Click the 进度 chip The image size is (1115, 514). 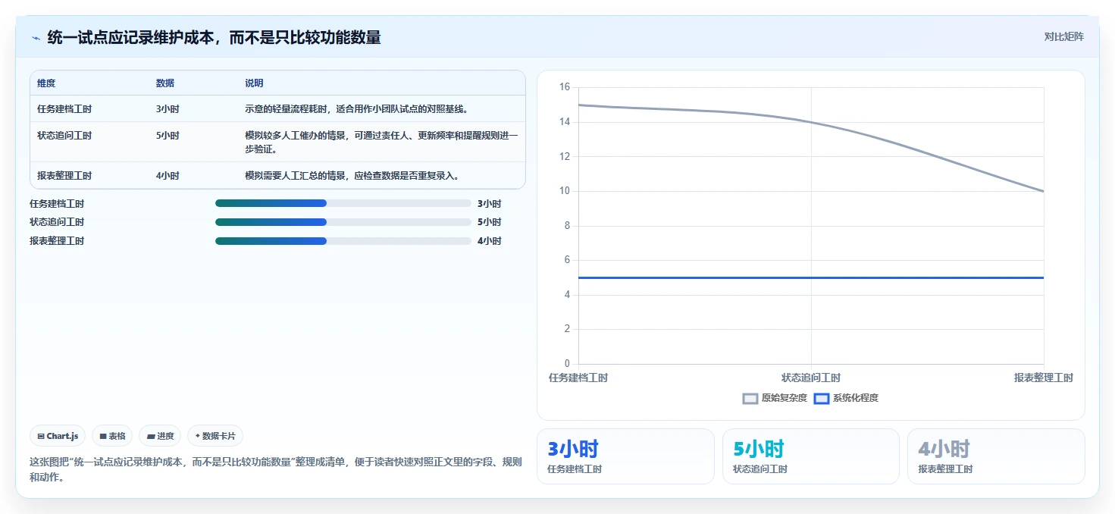160,436
